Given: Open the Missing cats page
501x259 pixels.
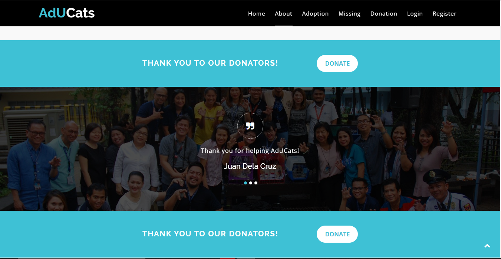Looking at the screenshot, I should click(350, 13).
